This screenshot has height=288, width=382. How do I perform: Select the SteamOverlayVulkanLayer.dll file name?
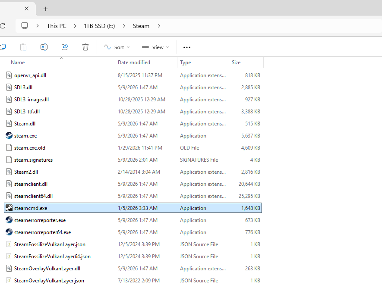pyautogui.click(x=47, y=269)
